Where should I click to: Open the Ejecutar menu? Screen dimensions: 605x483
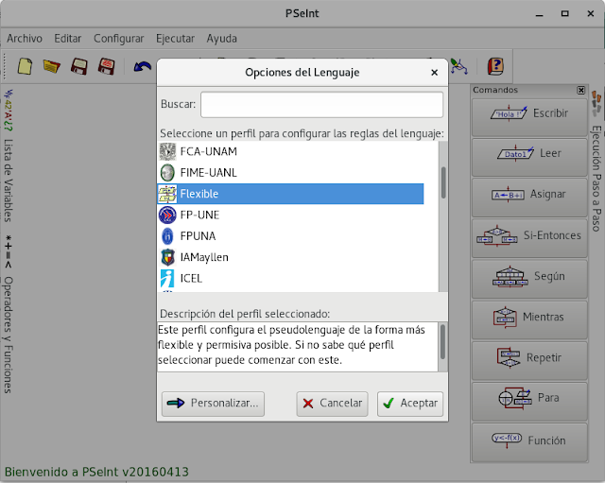point(175,39)
